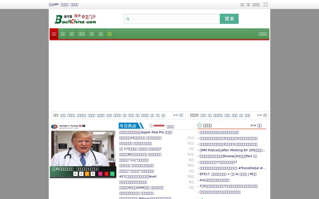319x199 pixels.
Task: Open the APP download link in the top bar
Action: (x=54, y=4)
